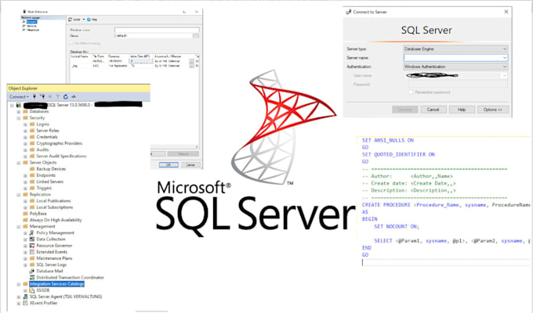The width and height of the screenshot is (533, 313).
Task: Click Help in Connect to Server dialog
Action: [x=461, y=110]
